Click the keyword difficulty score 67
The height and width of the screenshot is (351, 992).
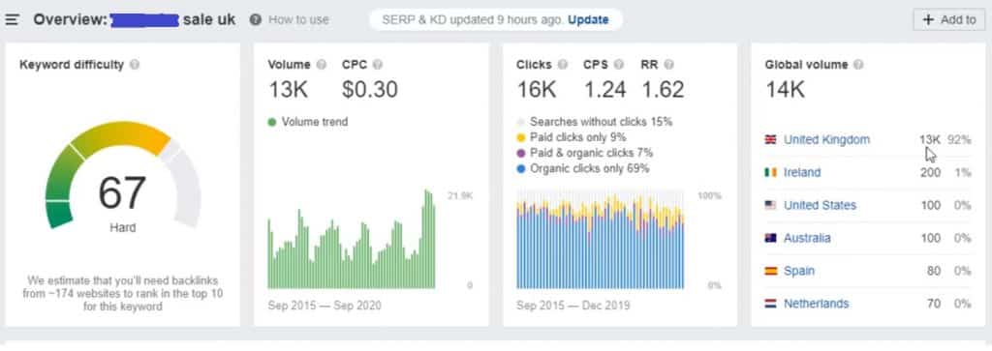click(x=122, y=193)
